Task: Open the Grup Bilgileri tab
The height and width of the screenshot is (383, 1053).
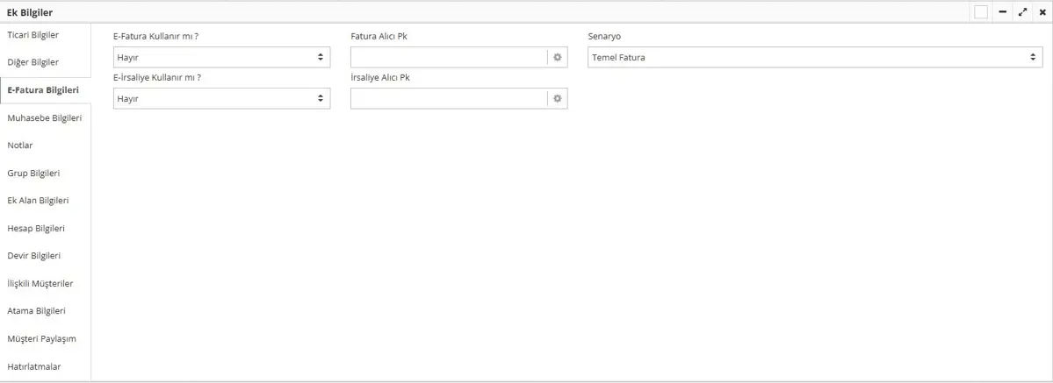Action: coord(33,174)
